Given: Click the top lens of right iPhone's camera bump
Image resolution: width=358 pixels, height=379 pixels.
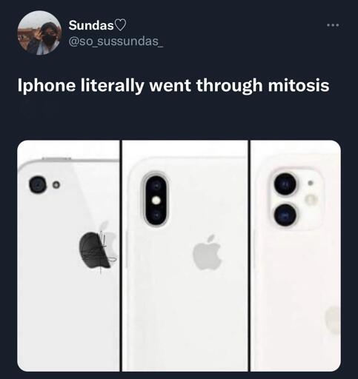Looking at the screenshot, I should [285, 184].
